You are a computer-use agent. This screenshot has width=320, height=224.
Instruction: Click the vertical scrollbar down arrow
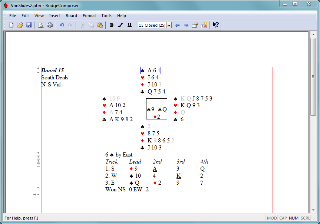tap(313, 210)
